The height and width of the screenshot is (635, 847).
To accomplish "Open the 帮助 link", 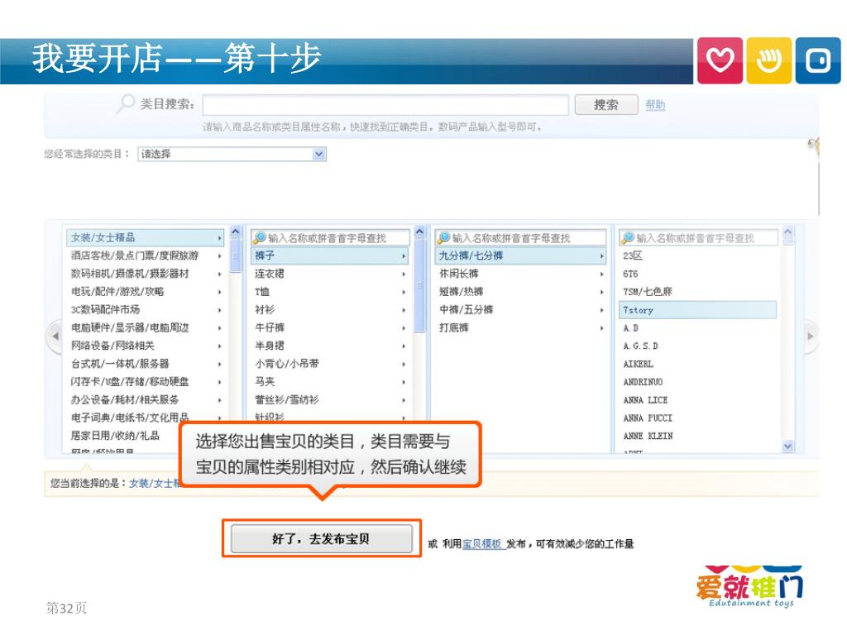I will click(x=655, y=105).
